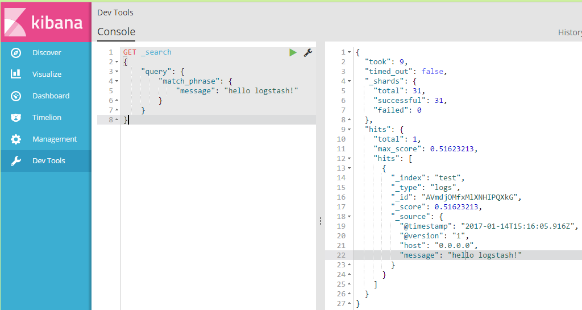
Task: Click fold marker at request line 8
Action: point(117,120)
